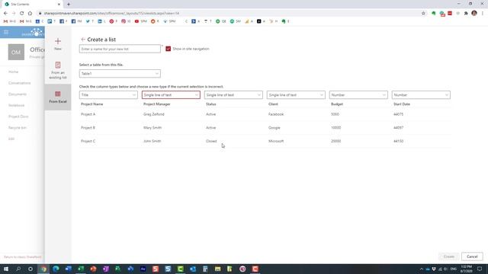The height and width of the screenshot is (274, 488).
Task: Open the SharePoint app launcher waffle
Action: click(6, 32)
